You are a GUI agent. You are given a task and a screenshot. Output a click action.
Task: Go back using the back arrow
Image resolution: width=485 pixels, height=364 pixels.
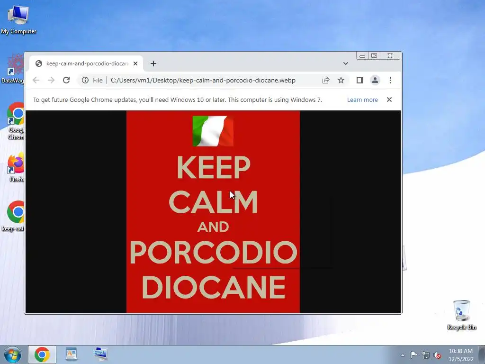pyautogui.click(x=36, y=80)
